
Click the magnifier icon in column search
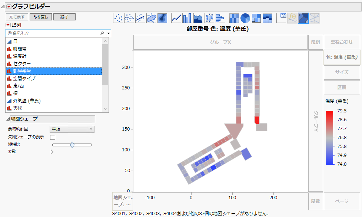102,33
